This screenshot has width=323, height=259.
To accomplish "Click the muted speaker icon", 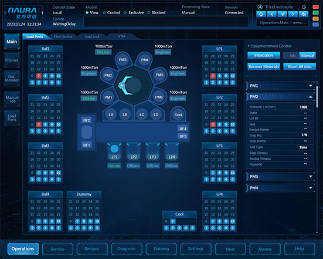I will coord(304,14).
